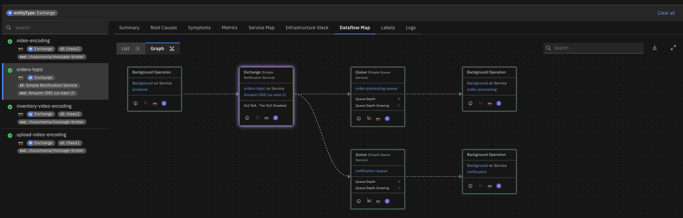Click Clear all filters link
This screenshot has height=218, width=683.
[x=666, y=13]
